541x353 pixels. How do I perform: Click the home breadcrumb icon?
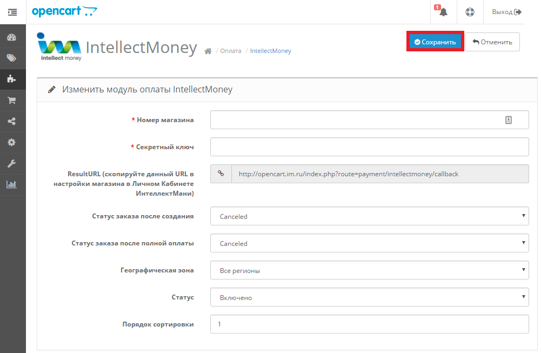pyautogui.click(x=208, y=51)
